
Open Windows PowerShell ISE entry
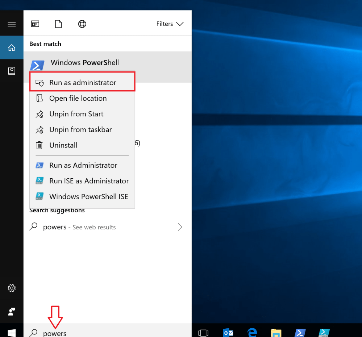[89, 196]
